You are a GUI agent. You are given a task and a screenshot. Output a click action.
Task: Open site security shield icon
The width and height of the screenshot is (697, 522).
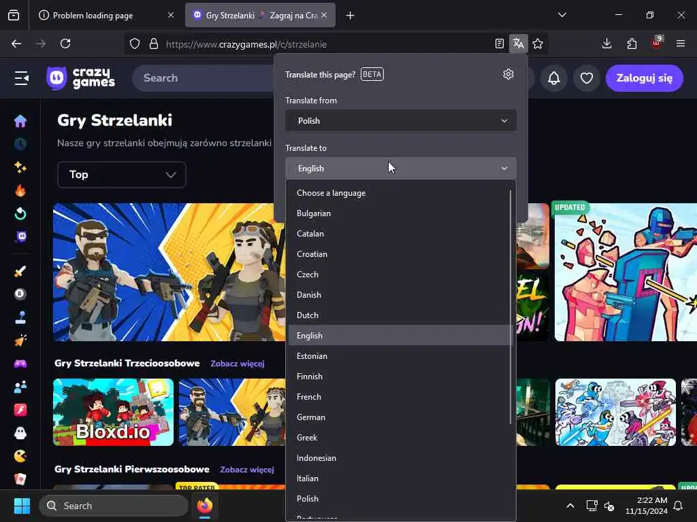pyautogui.click(x=135, y=43)
